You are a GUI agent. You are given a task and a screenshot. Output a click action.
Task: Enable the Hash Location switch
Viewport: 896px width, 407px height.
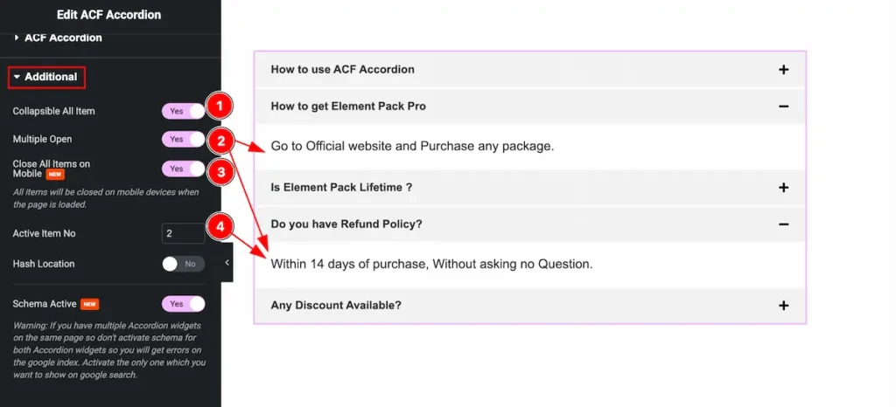point(183,264)
